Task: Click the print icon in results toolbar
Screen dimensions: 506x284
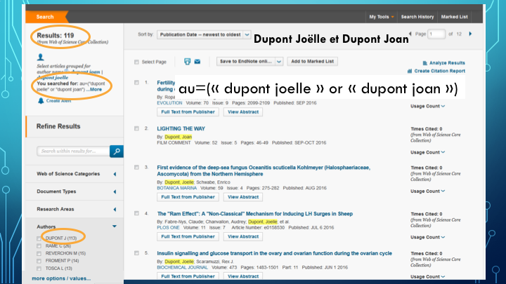Action: 187,62
